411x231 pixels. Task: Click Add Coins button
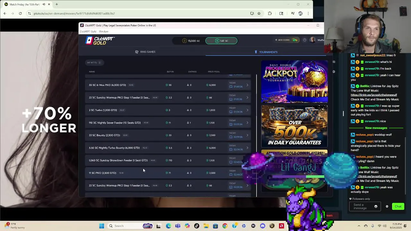pyautogui.click(x=286, y=40)
